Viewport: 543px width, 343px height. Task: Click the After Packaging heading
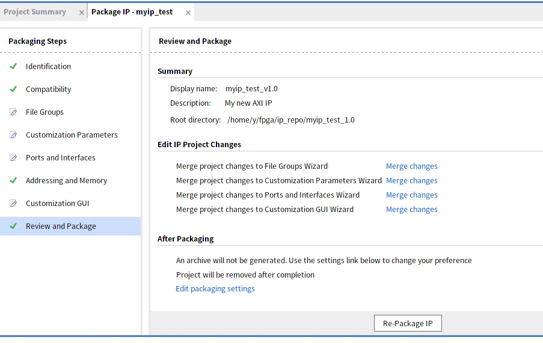pos(185,239)
